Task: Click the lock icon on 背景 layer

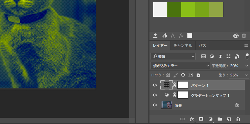Action: click(x=237, y=105)
